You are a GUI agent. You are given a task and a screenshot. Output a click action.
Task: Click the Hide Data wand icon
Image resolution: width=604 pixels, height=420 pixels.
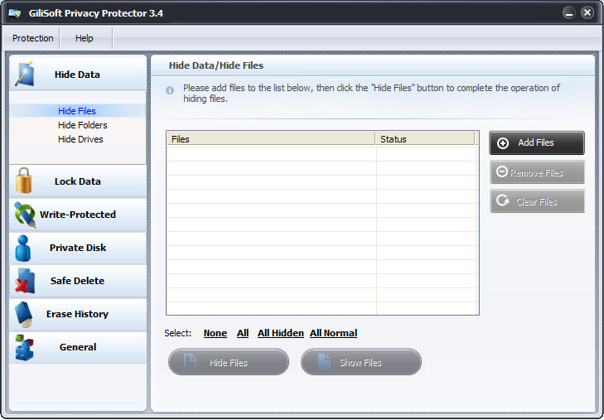[x=24, y=74]
